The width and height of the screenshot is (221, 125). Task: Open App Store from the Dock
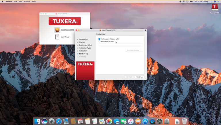pos(145,121)
